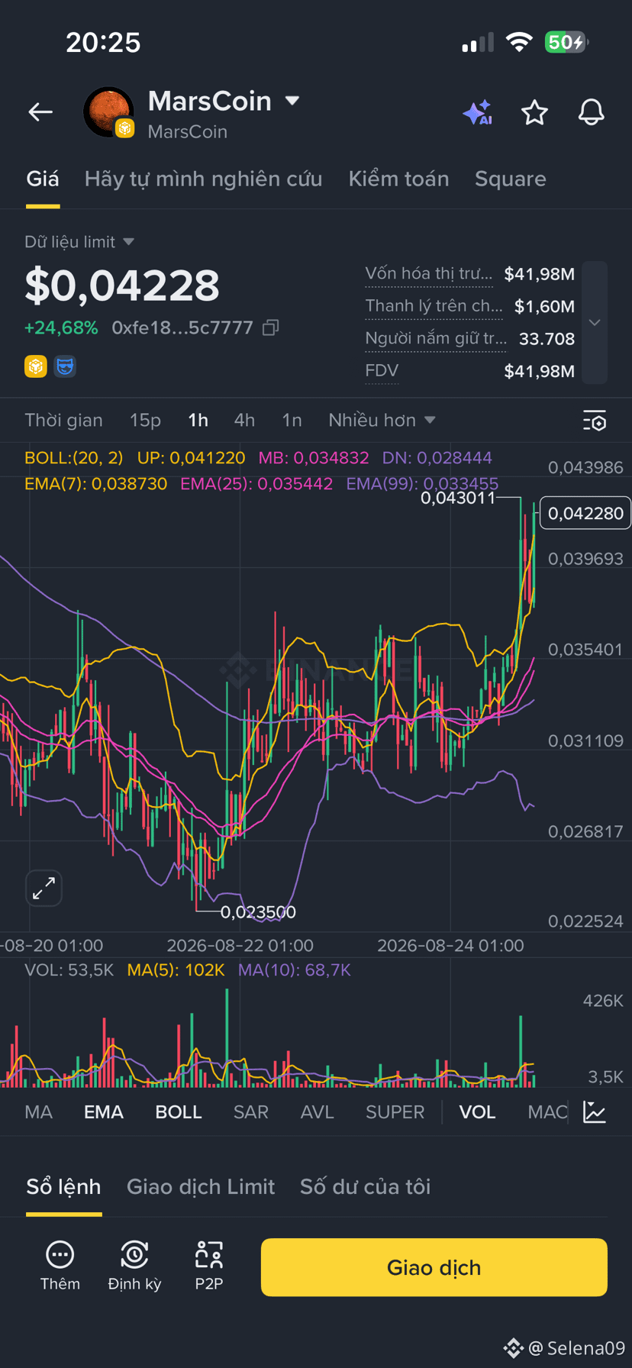This screenshot has width=632, height=1368.
Task: Open the Kiểm toán tab
Action: (398, 179)
